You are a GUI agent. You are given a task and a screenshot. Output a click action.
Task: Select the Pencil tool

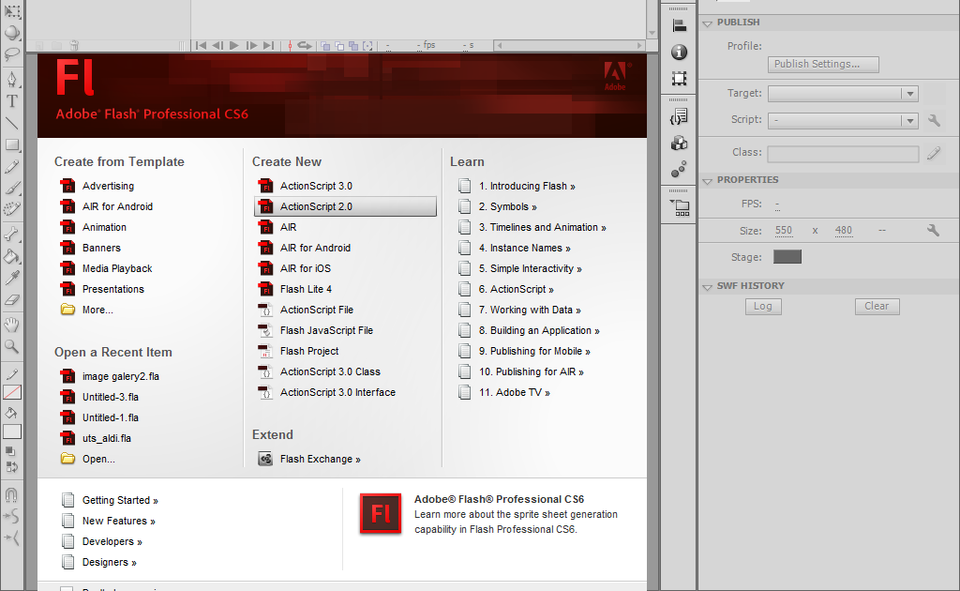pyautogui.click(x=11, y=167)
